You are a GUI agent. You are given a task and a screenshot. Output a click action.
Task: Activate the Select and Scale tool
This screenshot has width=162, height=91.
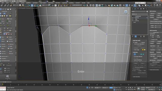pos(38,5)
